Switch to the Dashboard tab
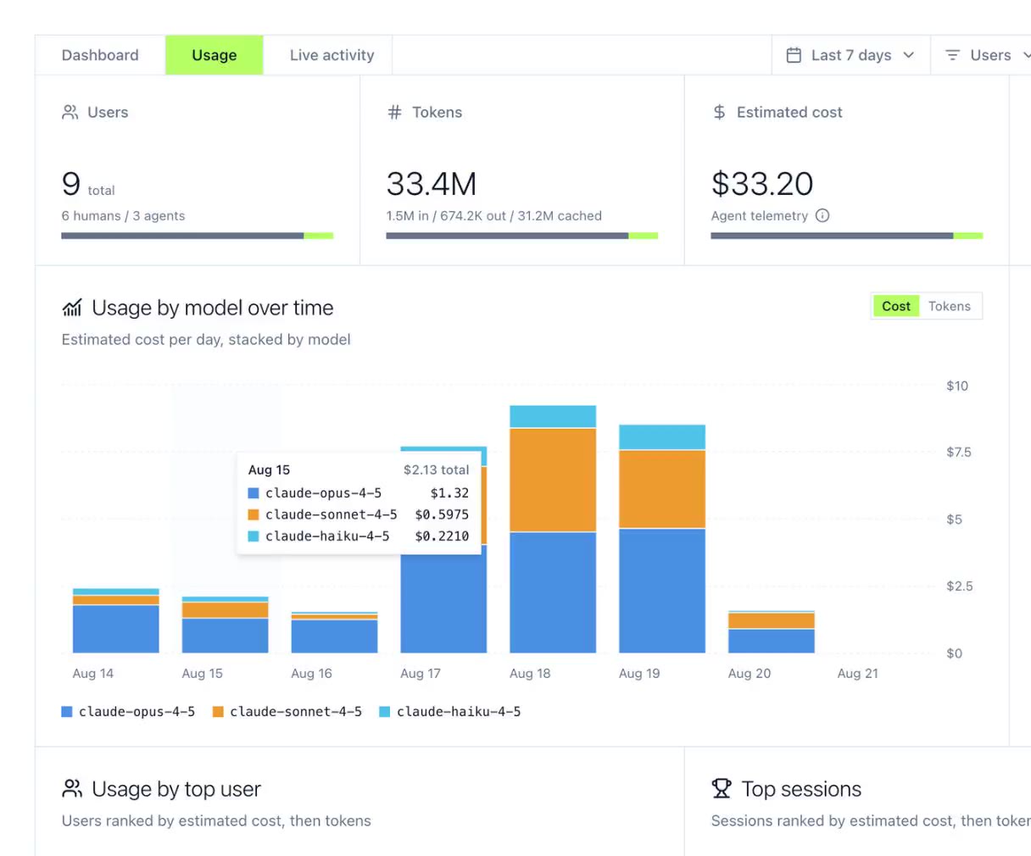Image resolution: width=1031 pixels, height=856 pixels. coord(100,55)
